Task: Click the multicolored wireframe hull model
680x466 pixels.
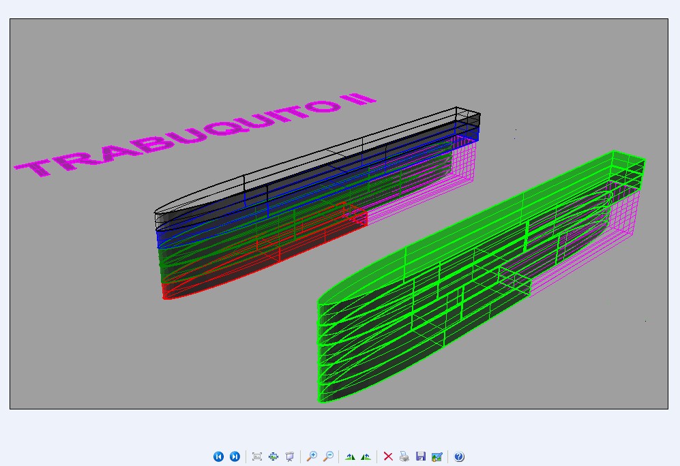Action: pos(316,204)
